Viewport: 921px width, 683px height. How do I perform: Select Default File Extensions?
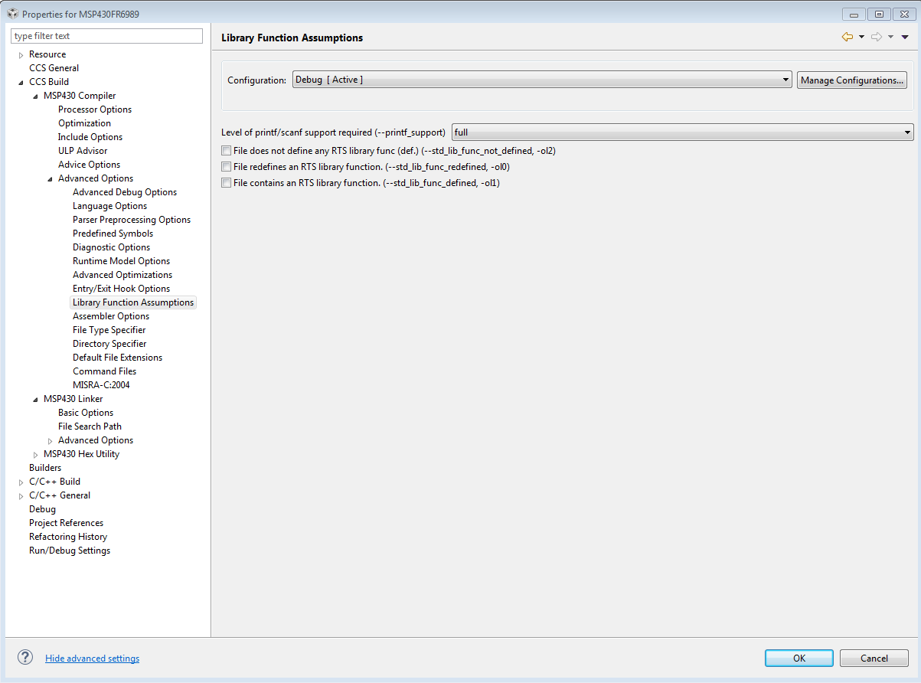point(117,358)
